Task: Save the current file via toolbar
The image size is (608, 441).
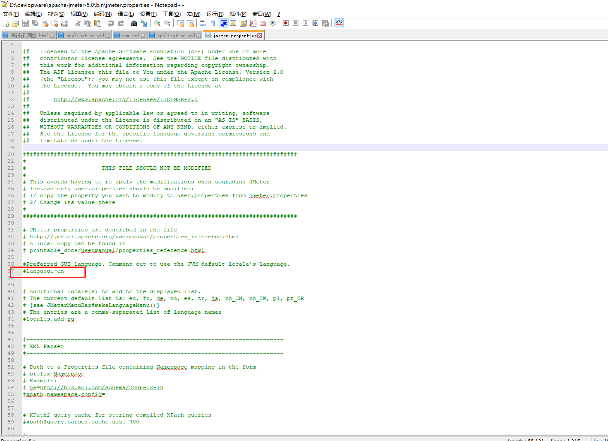Action: click(25, 23)
